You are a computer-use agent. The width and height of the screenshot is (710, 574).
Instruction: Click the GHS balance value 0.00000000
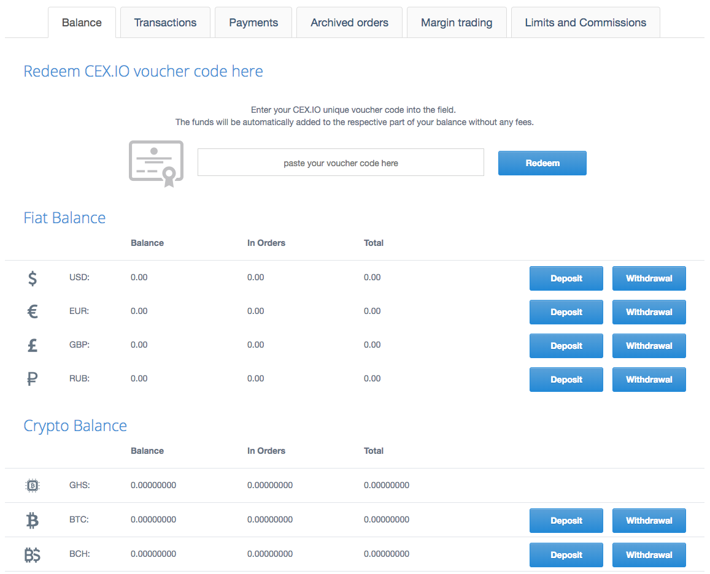point(153,485)
